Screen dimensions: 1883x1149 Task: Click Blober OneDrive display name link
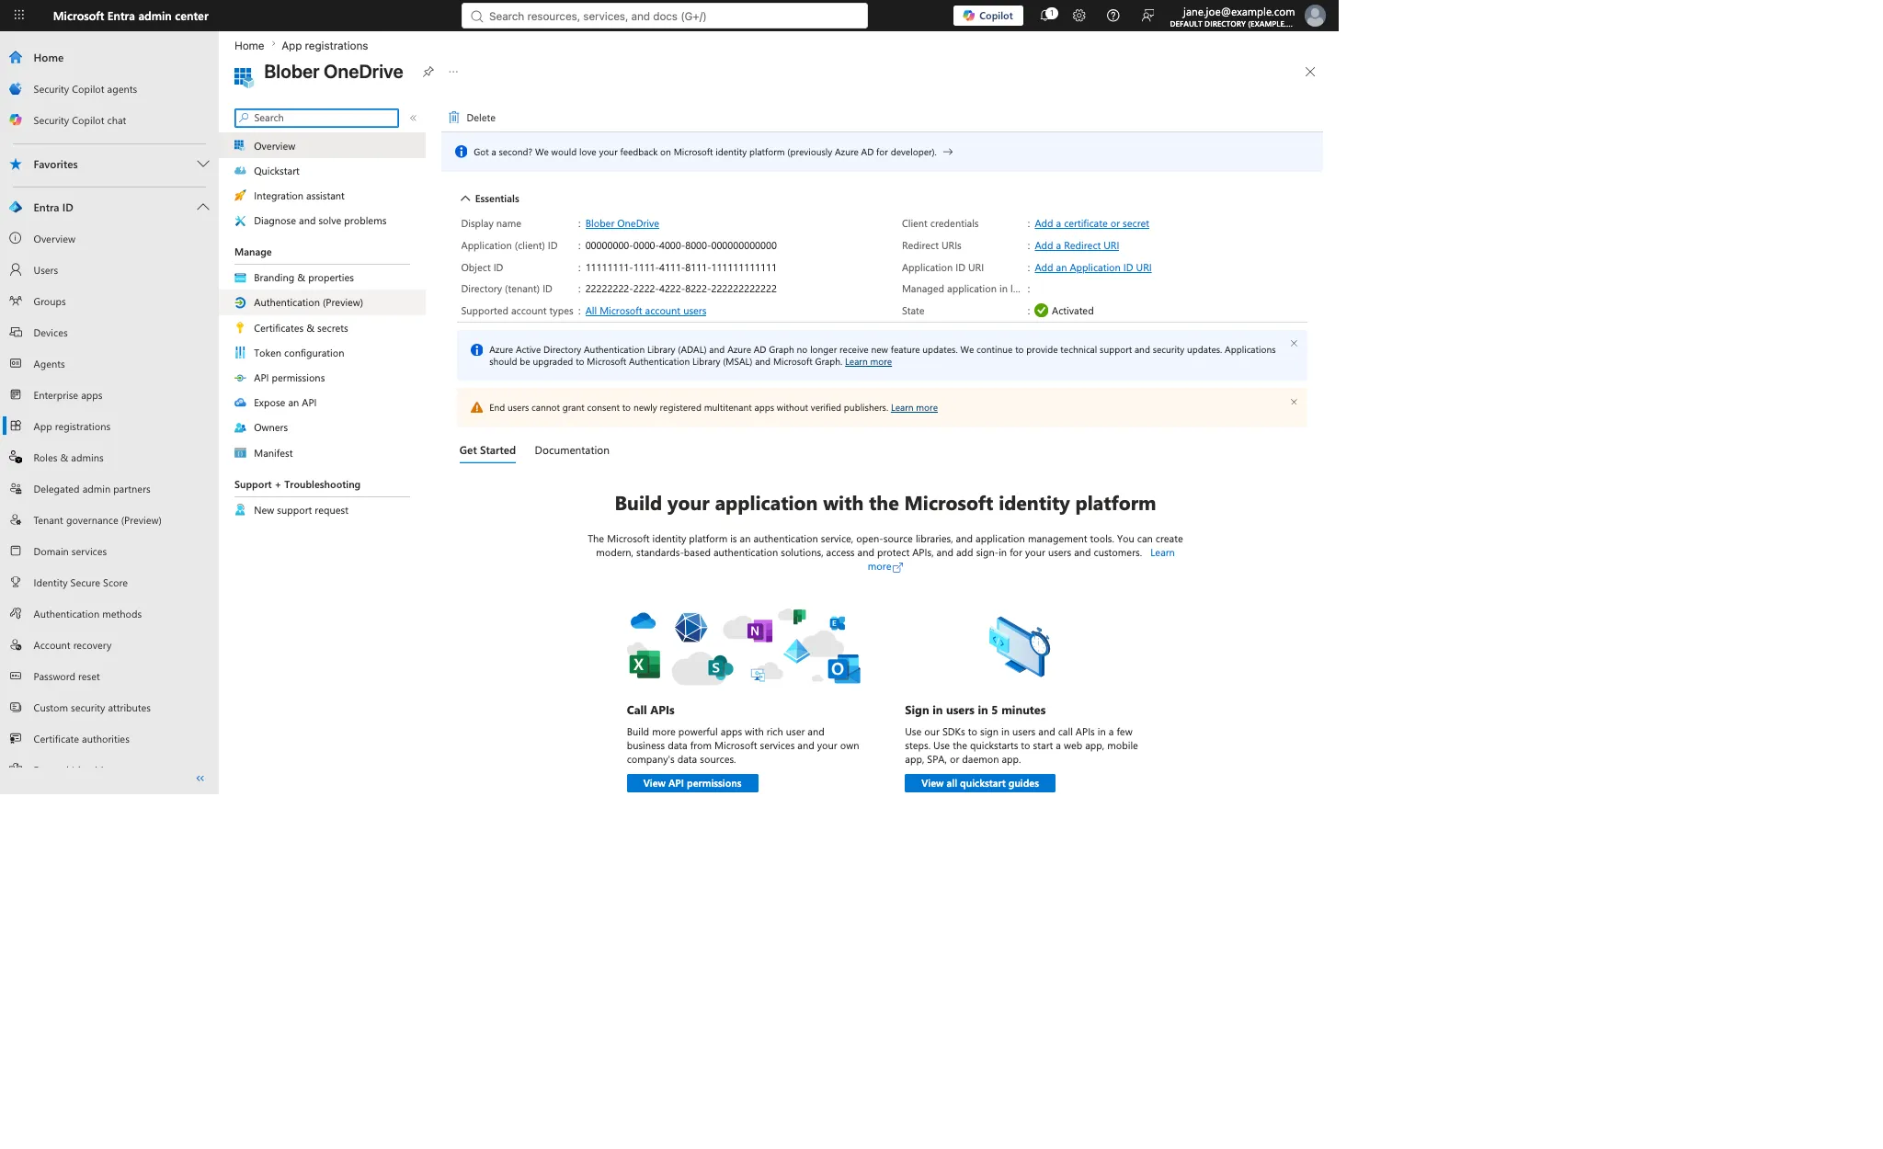pos(622,223)
